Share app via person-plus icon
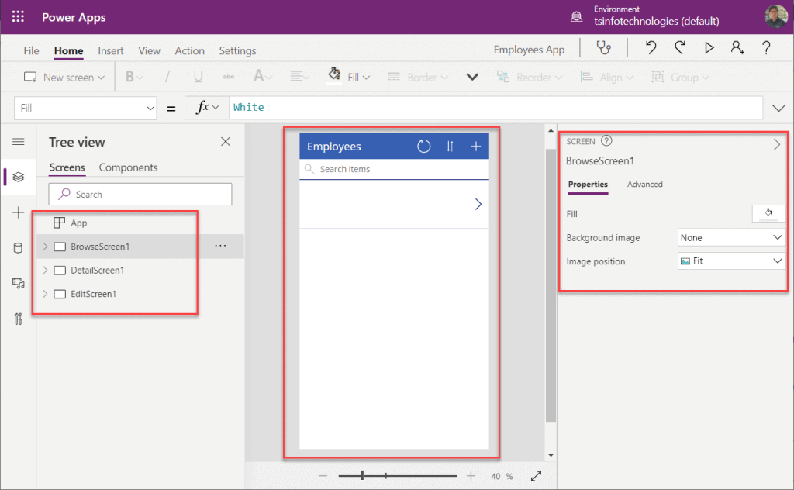794x490 pixels. [x=737, y=48]
